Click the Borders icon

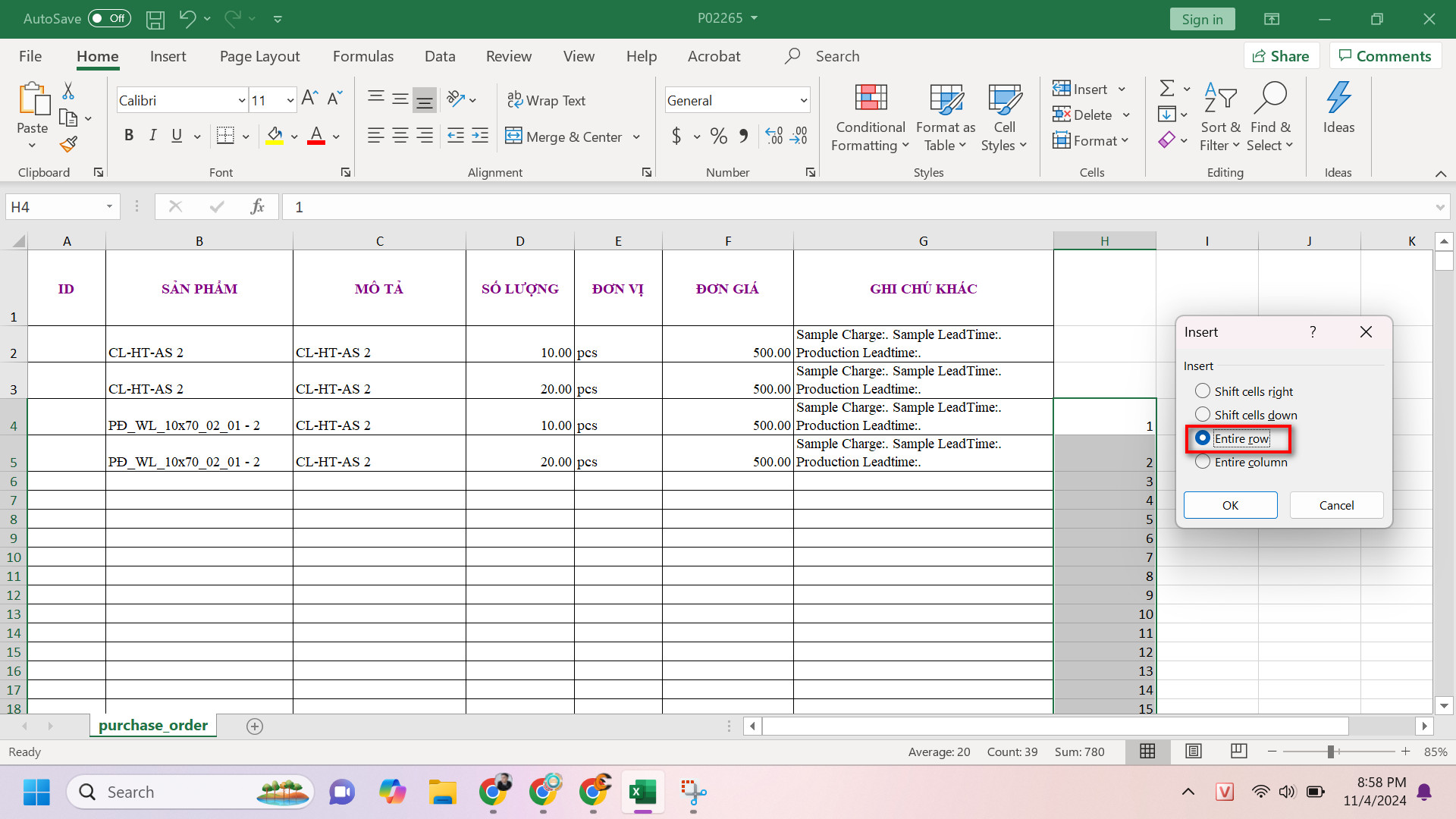coord(225,136)
